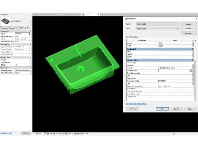The height and width of the screenshot is (148, 198).
Task: Click the Type Parameters scrollbar down arrow
Action: tap(195, 99)
